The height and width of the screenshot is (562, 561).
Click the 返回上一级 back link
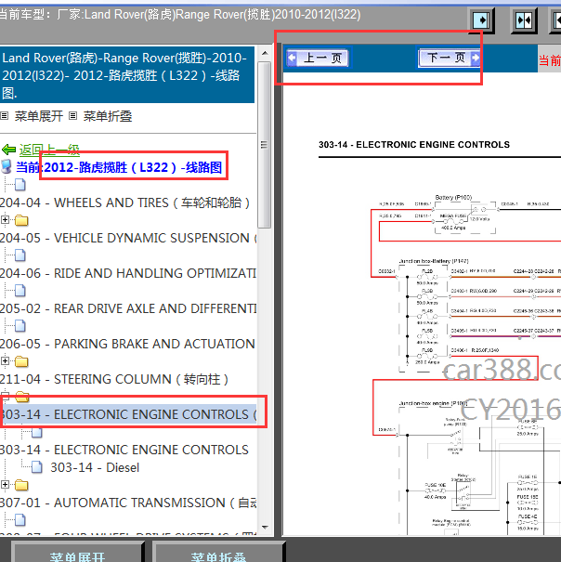click(x=49, y=150)
